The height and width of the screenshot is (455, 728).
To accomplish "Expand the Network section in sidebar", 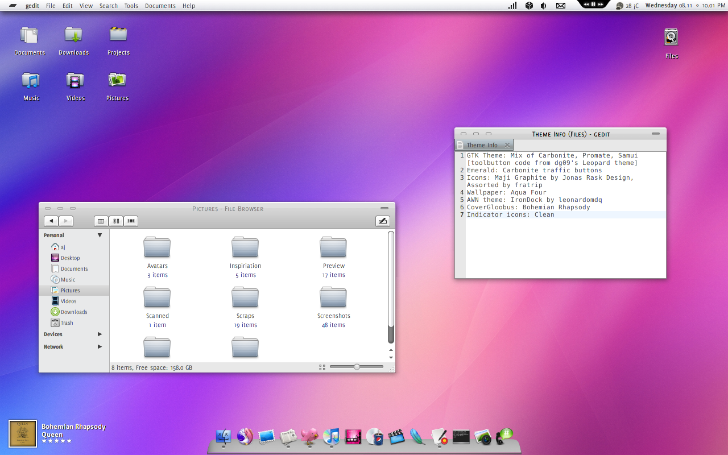I will tap(100, 347).
